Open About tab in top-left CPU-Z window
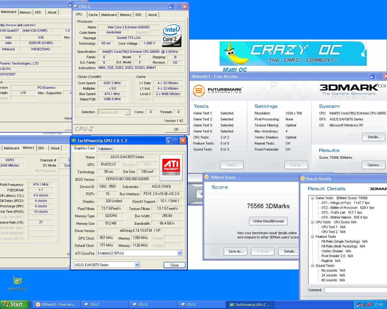387x309 pixels. [52, 12]
